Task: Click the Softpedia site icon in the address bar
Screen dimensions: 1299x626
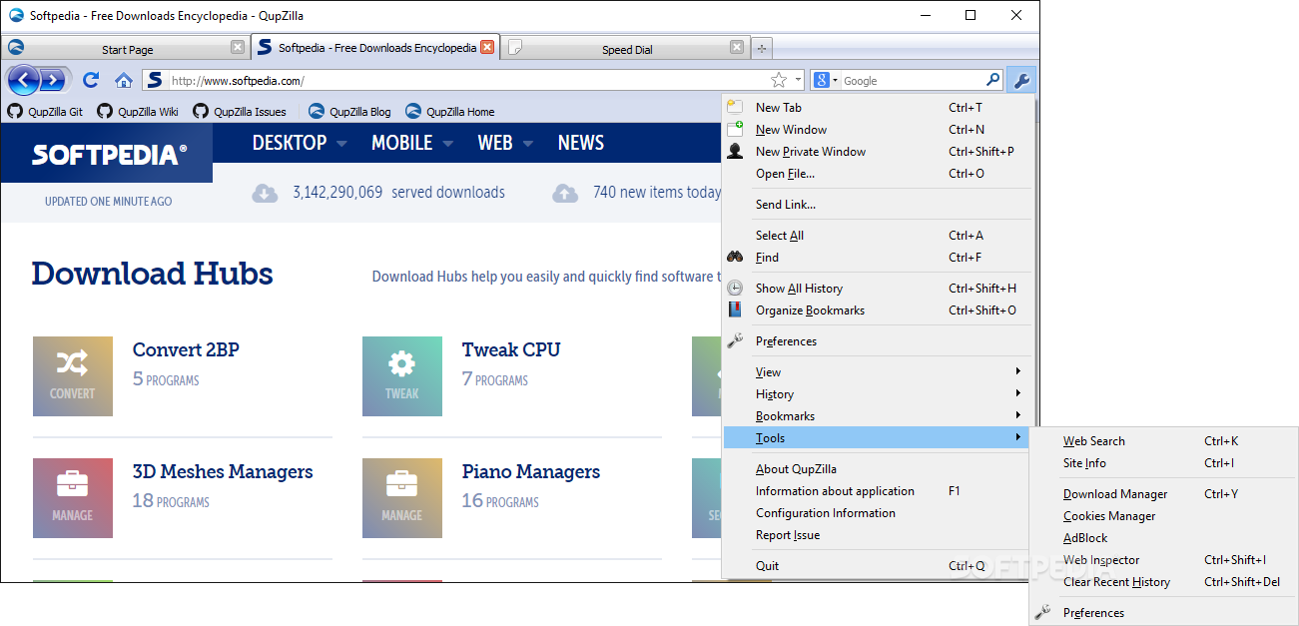Action: tap(153, 80)
